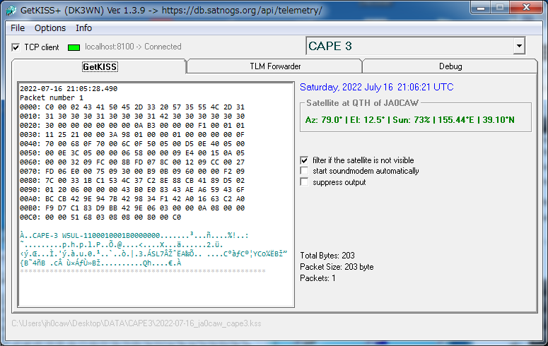
Task: Click hex dump row starting with 0040:
Action: pyautogui.click(x=132, y=143)
